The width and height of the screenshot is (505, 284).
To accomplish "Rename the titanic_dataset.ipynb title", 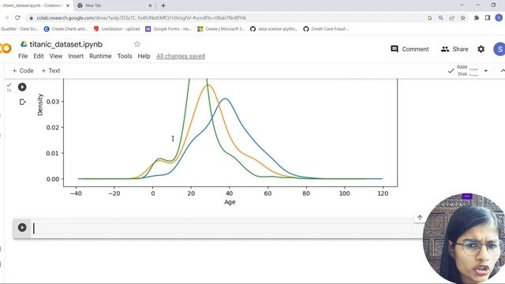I will pos(66,44).
